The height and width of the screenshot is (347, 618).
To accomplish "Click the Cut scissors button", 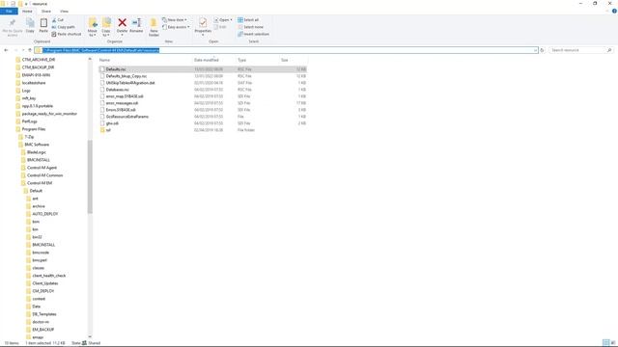I will point(58,19).
